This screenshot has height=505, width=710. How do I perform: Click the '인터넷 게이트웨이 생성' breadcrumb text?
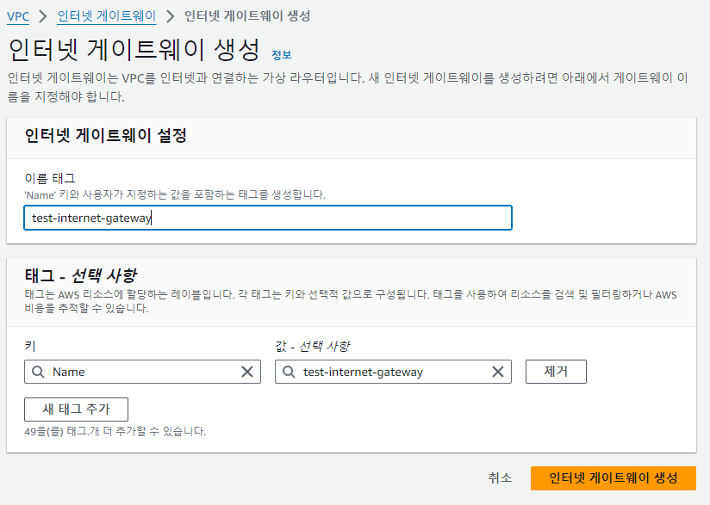pyautogui.click(x=247, y=16)
